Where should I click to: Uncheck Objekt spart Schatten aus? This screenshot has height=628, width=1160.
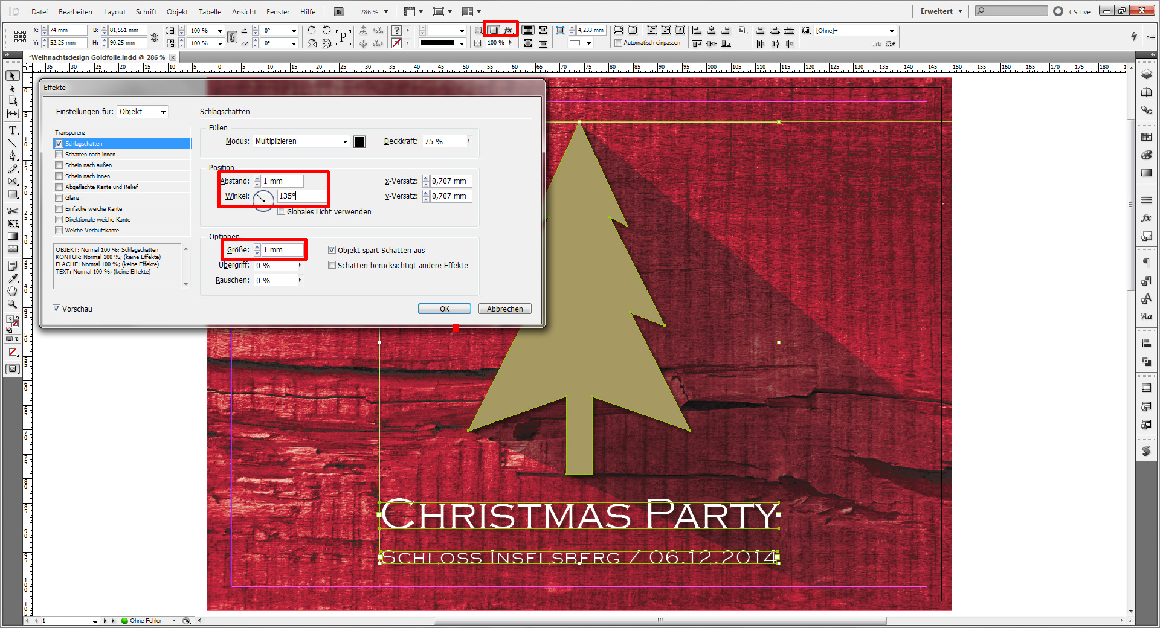(x=332, y=250)
